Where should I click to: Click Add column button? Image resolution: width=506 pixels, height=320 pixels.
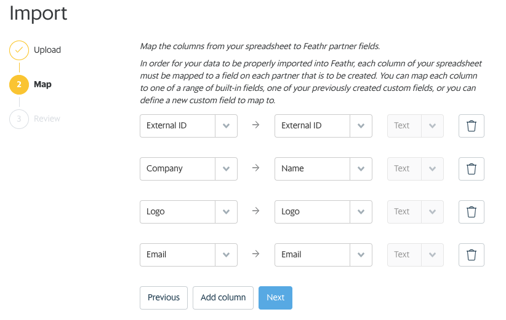pyautogui.click(x=223, y=297)
